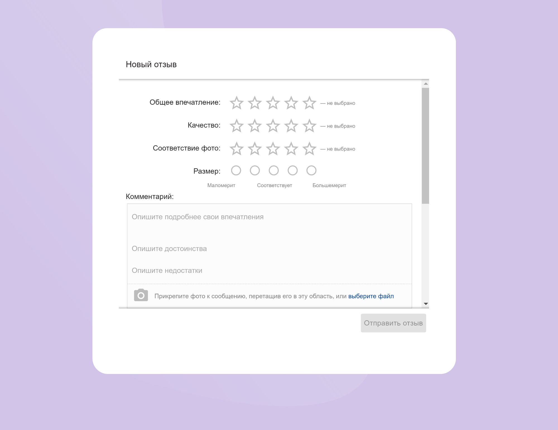Give overall impression five stars
The image size is (558, 430).
pos(309,103)
